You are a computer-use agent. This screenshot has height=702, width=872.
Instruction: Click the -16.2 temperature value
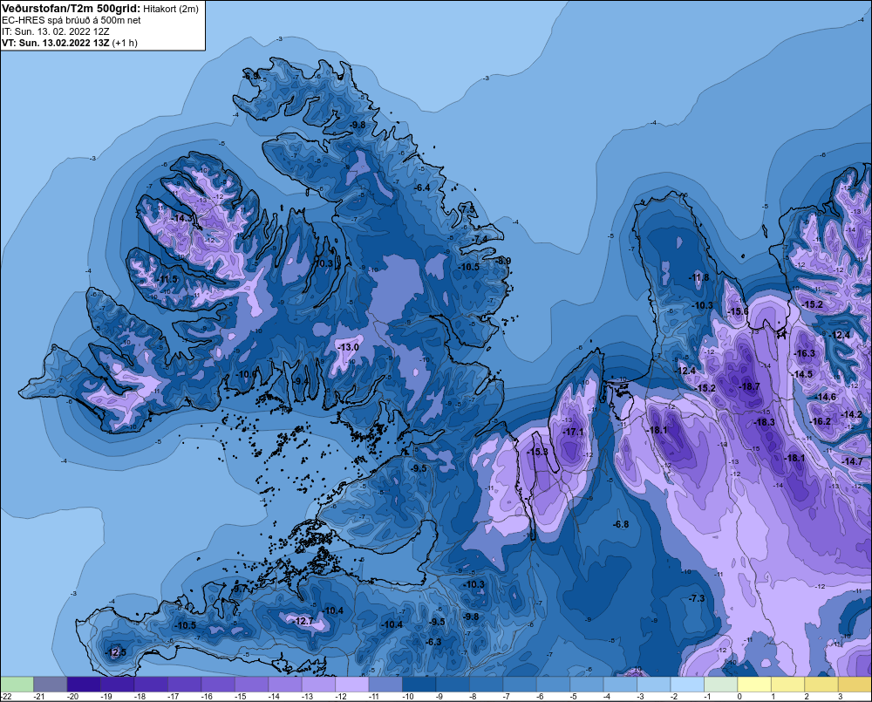(x=821, y=422)
